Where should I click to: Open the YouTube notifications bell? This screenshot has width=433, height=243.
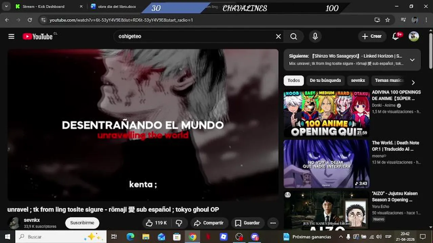point(395,36)
